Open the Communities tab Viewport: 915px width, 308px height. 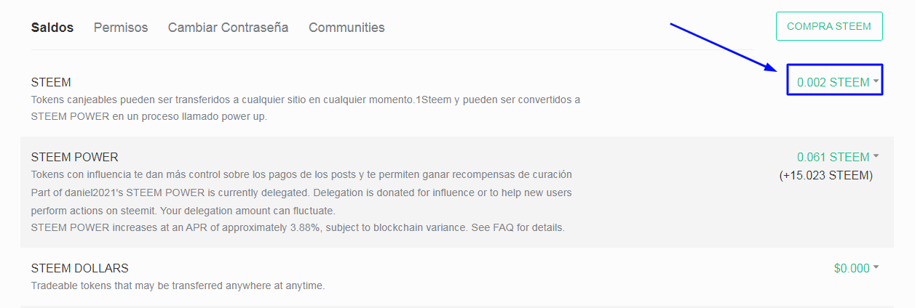346,28
